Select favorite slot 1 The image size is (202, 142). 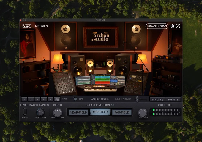pyautogui.click(x=24, y=99)
